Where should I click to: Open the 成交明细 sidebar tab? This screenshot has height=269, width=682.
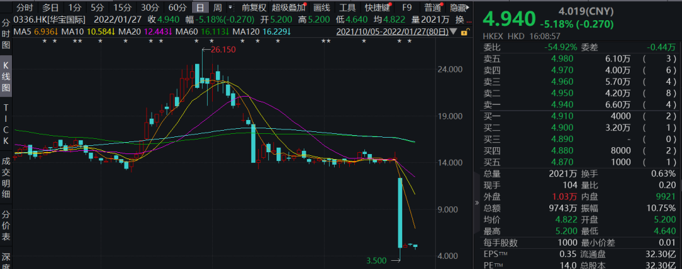[x=6, y=177]
